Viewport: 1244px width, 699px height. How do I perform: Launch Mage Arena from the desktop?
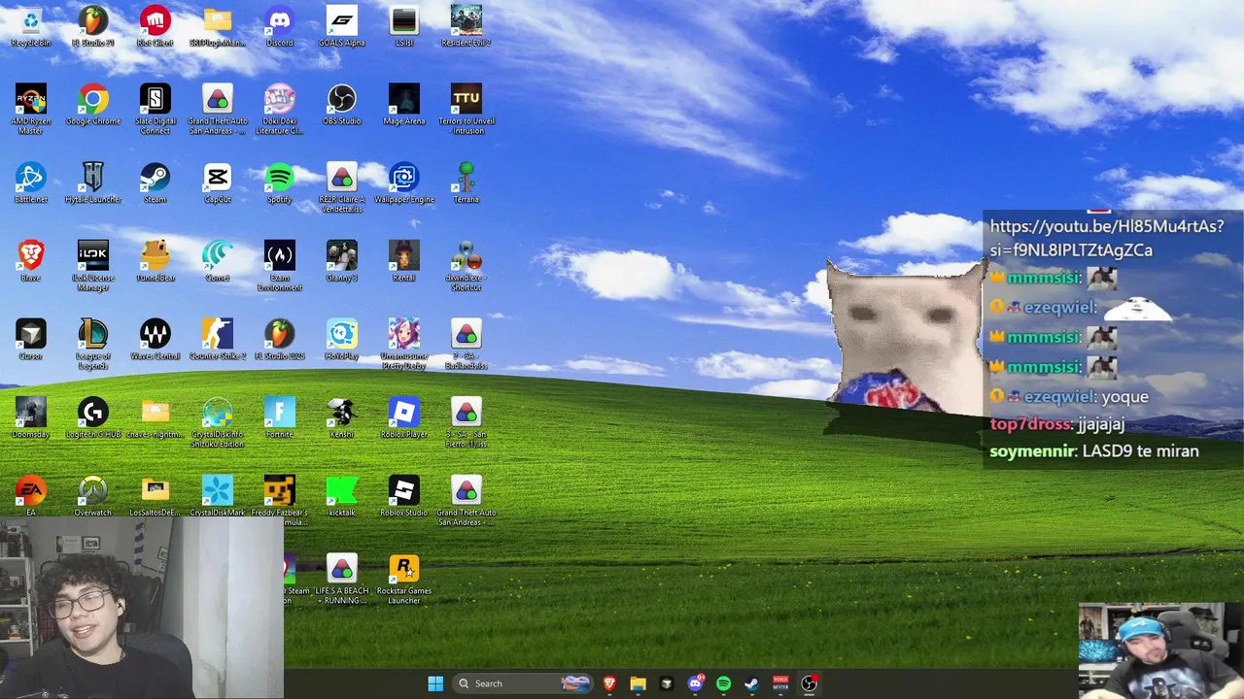tap(404, 105)
